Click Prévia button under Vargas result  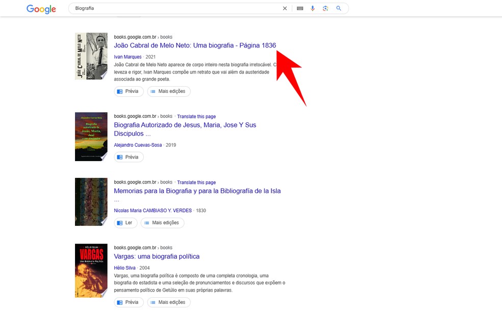[129, 302]
